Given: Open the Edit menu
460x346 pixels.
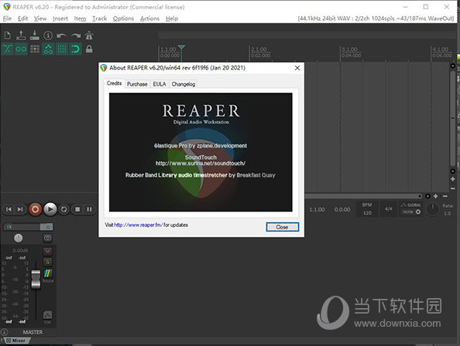Looking at the screenshot, I should click(x=22, y=19).
